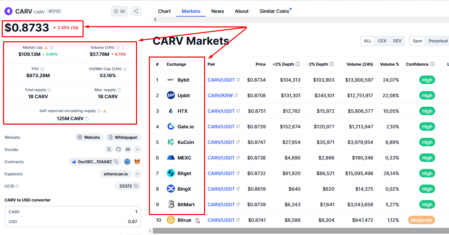Click the KuCoin exchange logo
Screen dimensions: 449x235
[x=171, y=142]
